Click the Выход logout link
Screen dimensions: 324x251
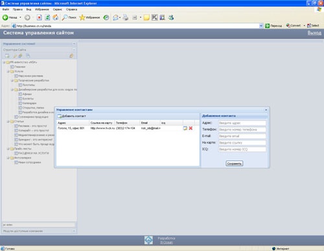(314, 33)
